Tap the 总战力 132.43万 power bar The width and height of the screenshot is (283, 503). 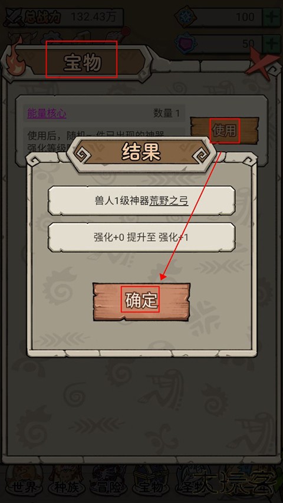(x=64, y=17)
